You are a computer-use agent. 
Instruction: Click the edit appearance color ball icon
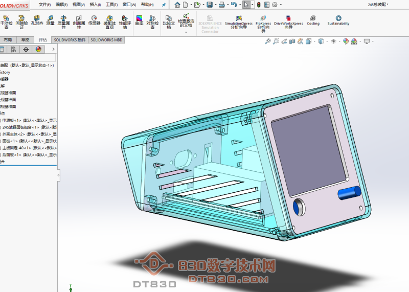pos(346,41)
